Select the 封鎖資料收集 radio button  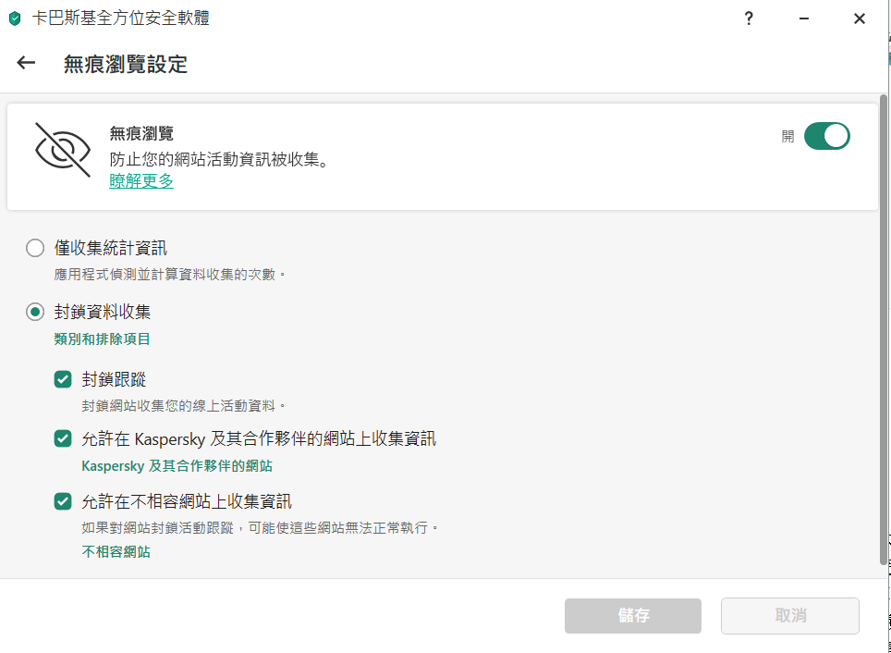point(35,313)
